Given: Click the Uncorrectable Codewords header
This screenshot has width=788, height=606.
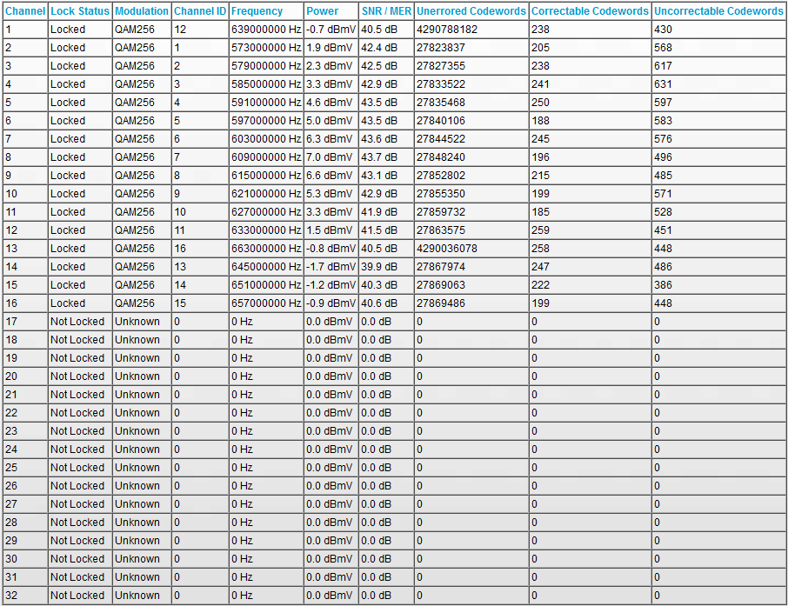Looking at the screenshot, I should pos(718,11).
